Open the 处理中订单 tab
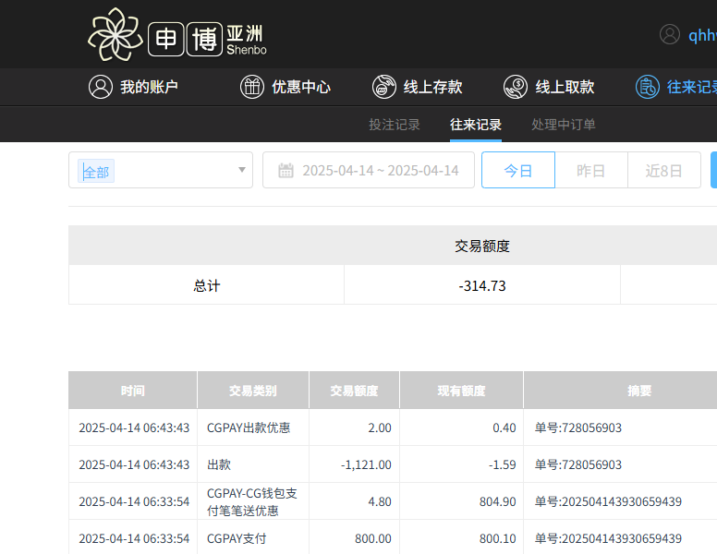 [x=564, y=125]
